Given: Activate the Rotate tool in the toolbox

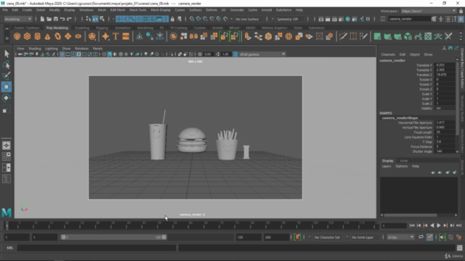Looking at the screenshot, I should click(x=7, y=98).
